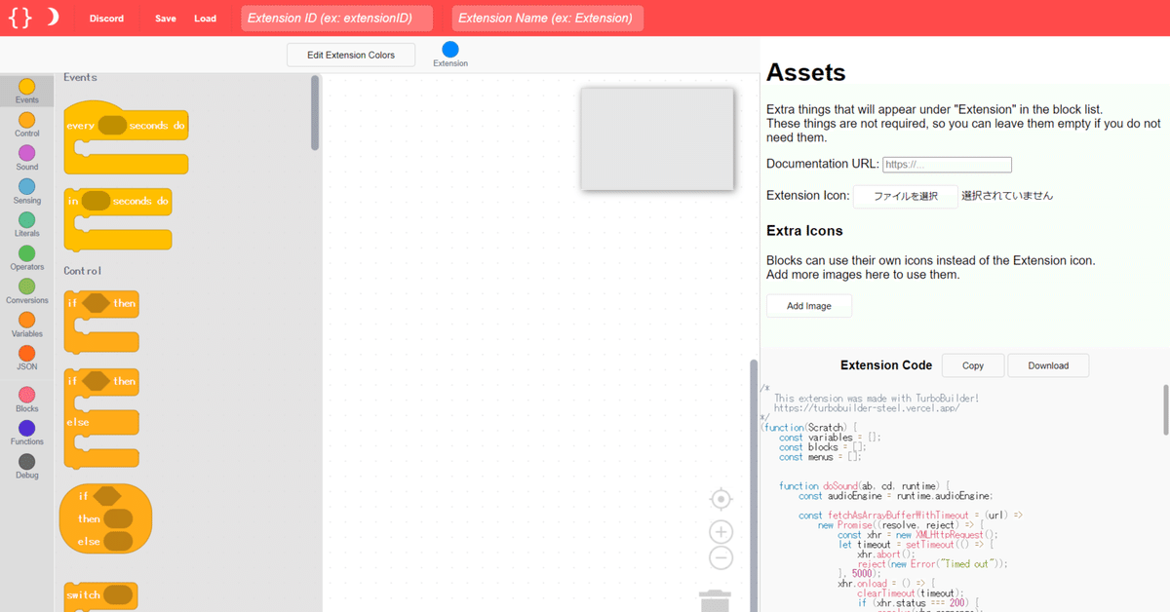Click the code panel scrollbar
1170x612 pixels.
pos(1165,409)
